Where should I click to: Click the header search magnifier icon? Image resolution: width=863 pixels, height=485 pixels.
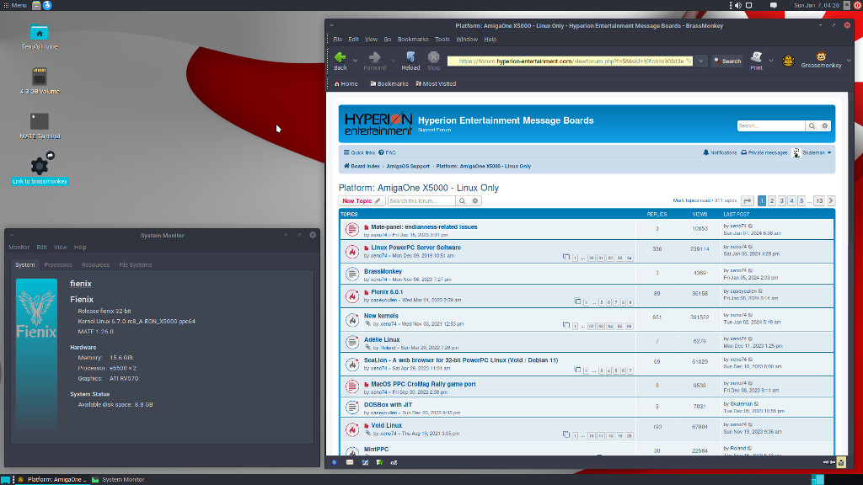click(x=812, y=126)
